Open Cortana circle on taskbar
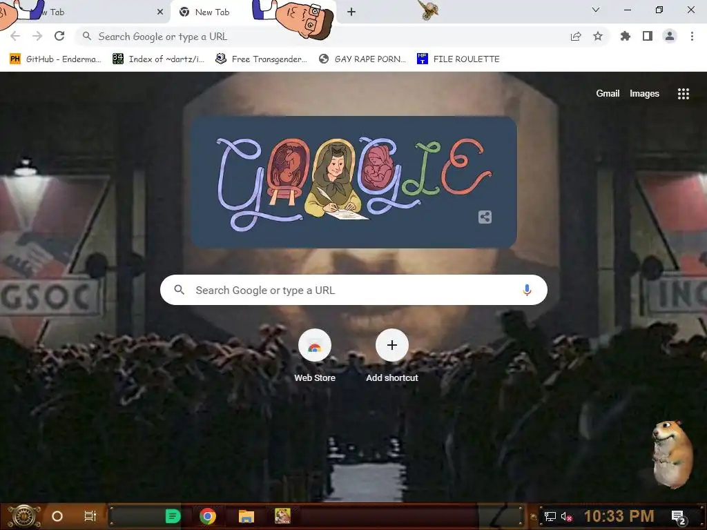 (x=57, y=516)
